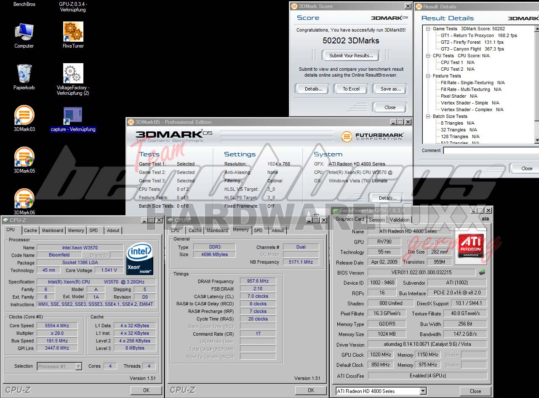Screen dimensions: 539x398
Task: Open the Processor #1 selection dropdown
Action: tap(78, 366)
